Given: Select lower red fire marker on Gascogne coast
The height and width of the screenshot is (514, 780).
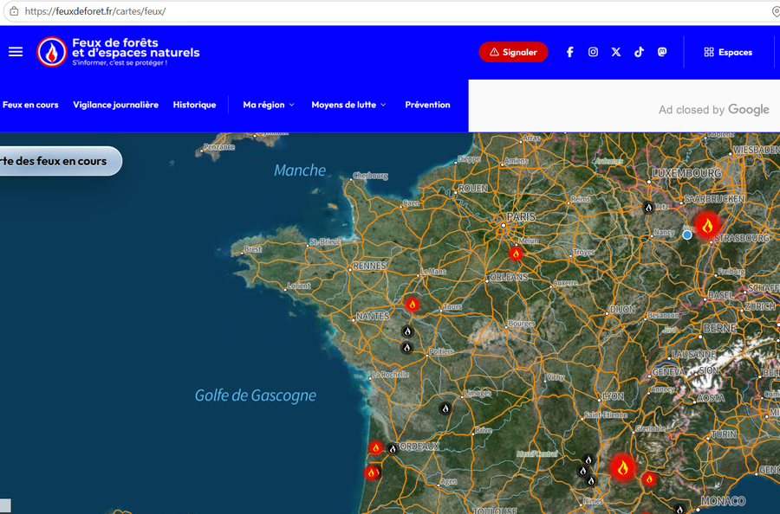Looking at the screenshot, I should point(371,472).
